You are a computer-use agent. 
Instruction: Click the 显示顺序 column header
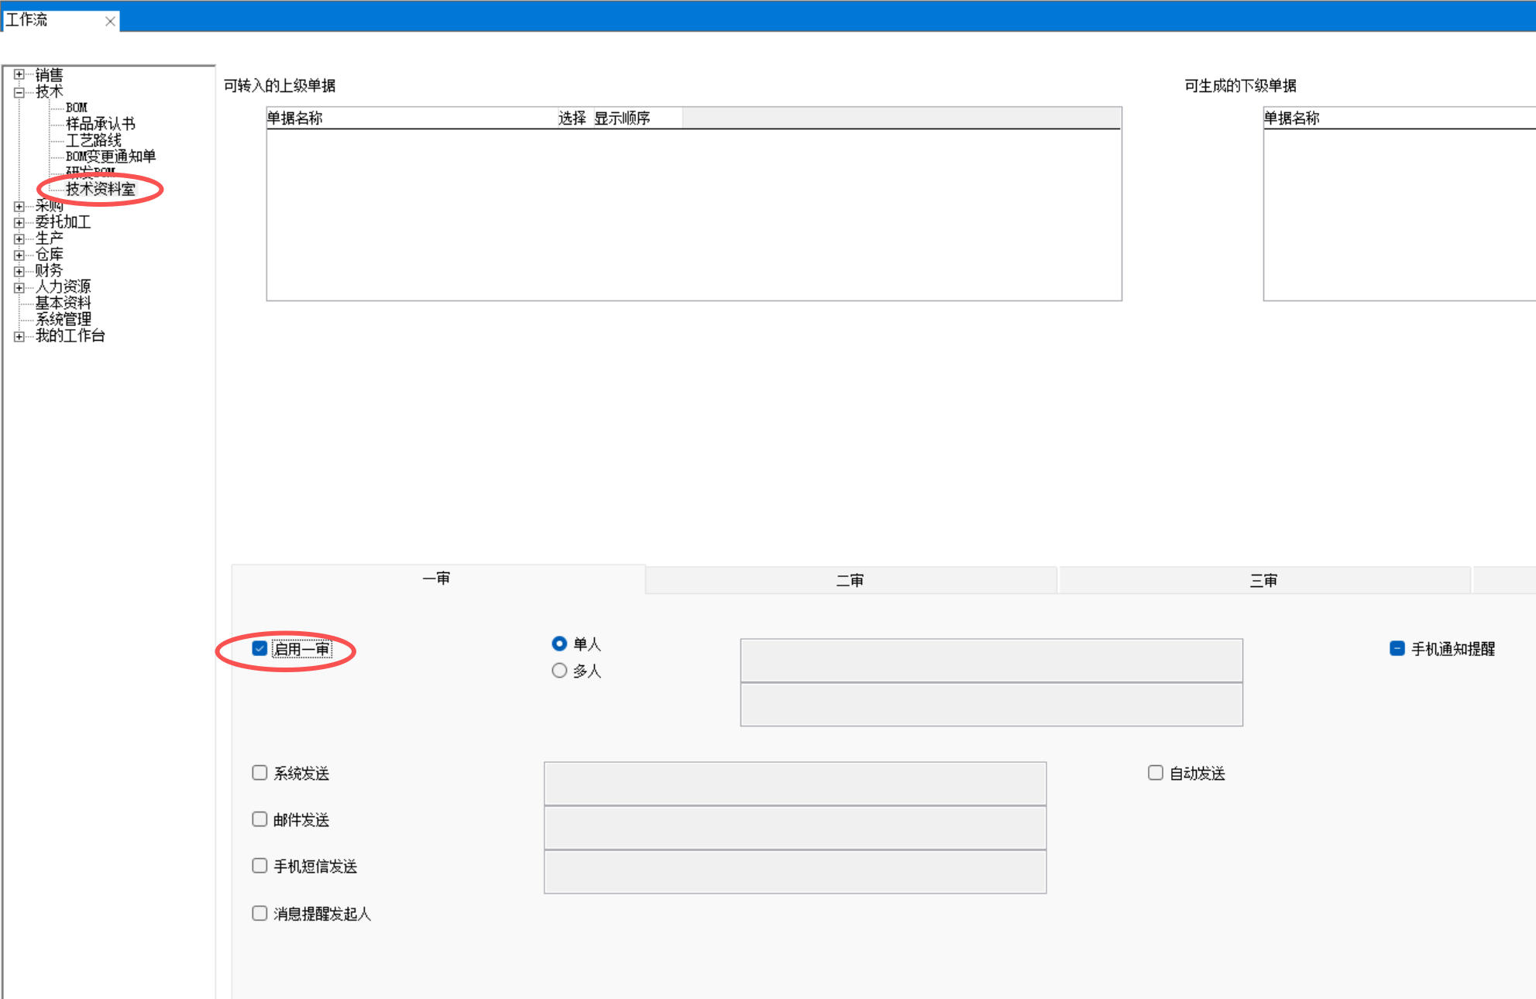[622, 118]
